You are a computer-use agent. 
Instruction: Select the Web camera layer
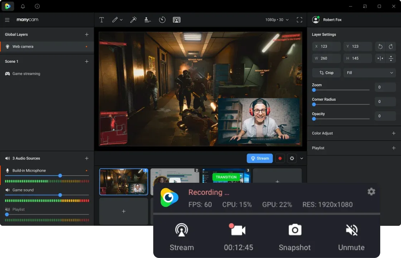pos(23,47)
